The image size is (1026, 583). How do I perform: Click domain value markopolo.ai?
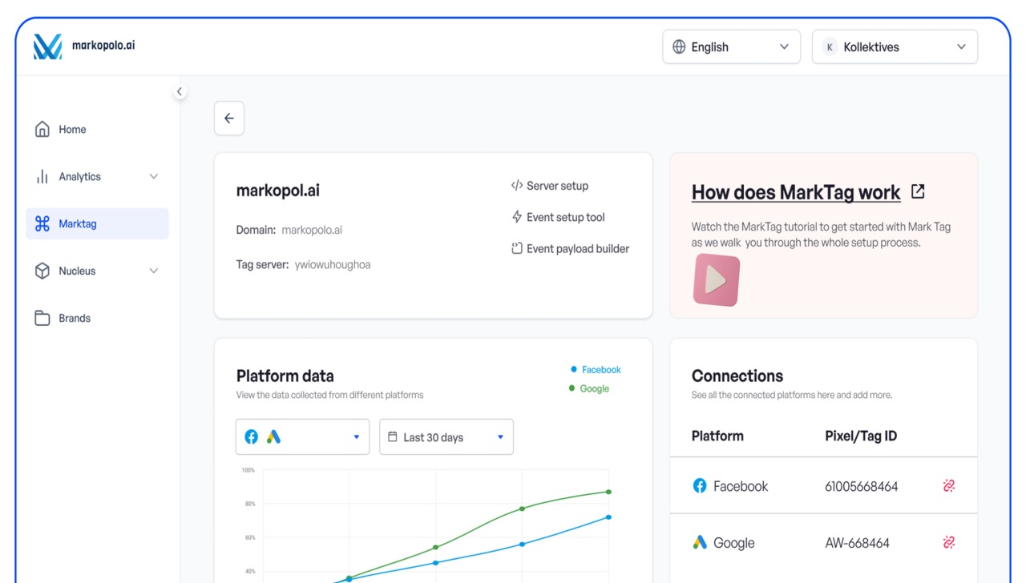(312, 230)
